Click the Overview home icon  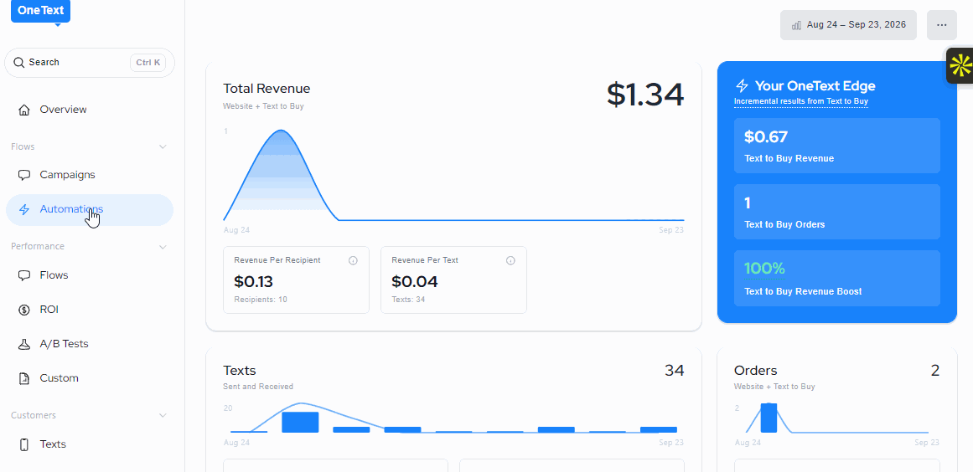(x=24, y=110)
